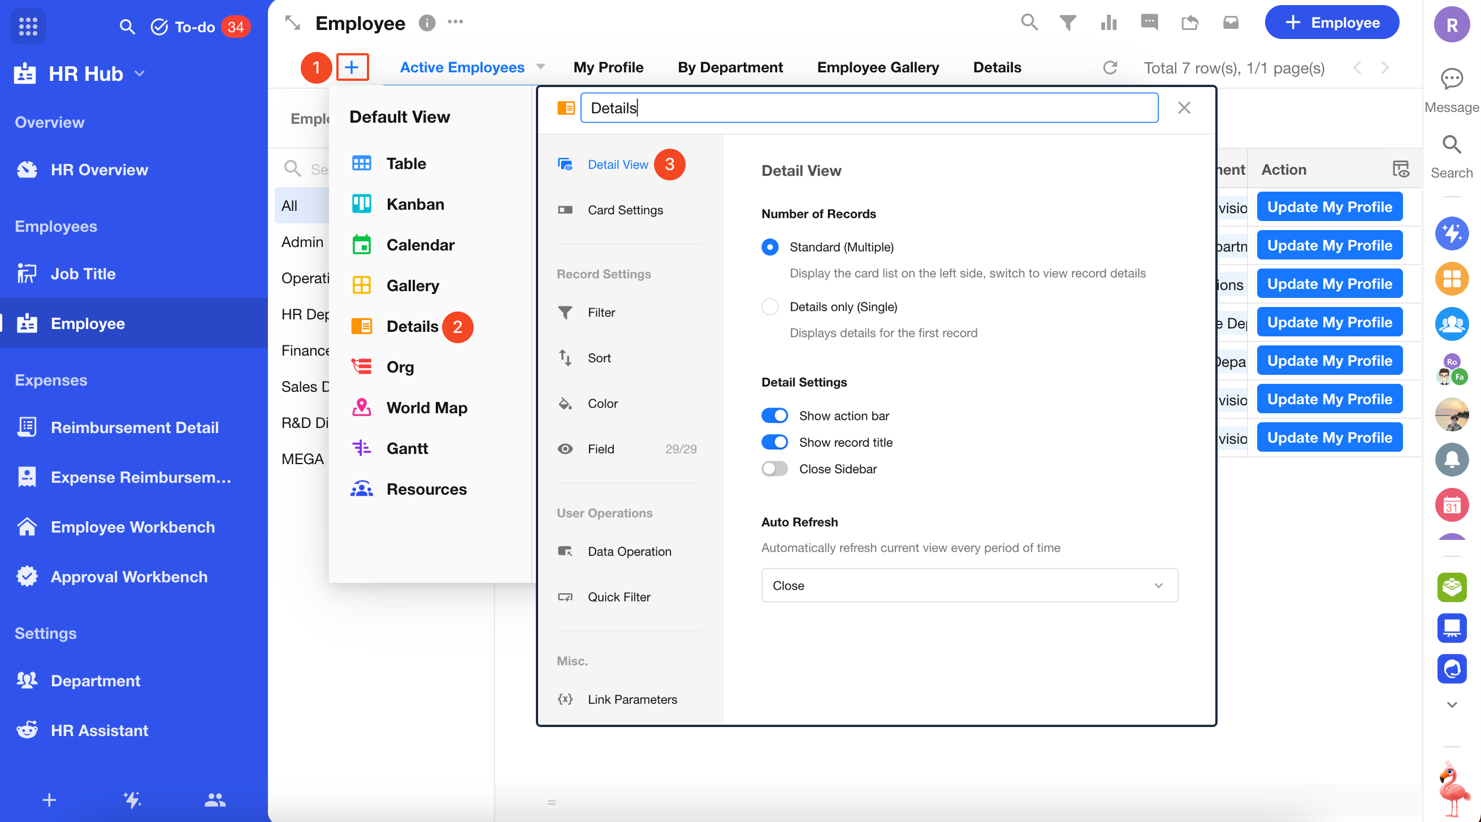Open the Auto Refresh Close dropdown
Screen dimensions: 1481x822
(969, 585)
